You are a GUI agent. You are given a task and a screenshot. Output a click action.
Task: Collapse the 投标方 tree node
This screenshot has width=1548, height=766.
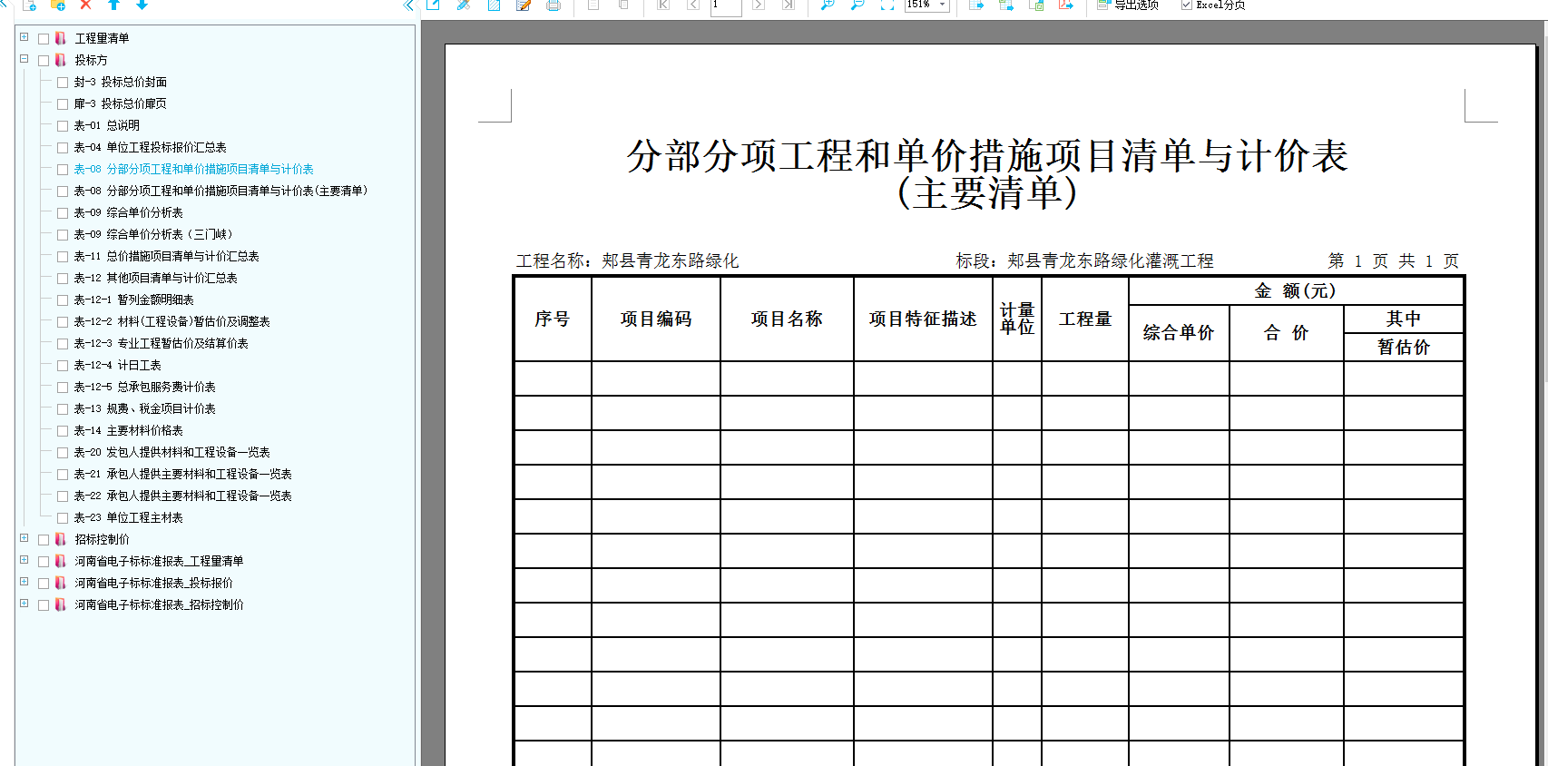click(x=24, y=59)
